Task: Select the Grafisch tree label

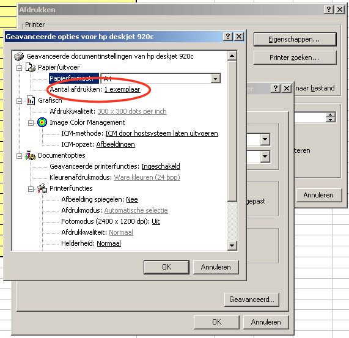Action: (x=50, y=100)
